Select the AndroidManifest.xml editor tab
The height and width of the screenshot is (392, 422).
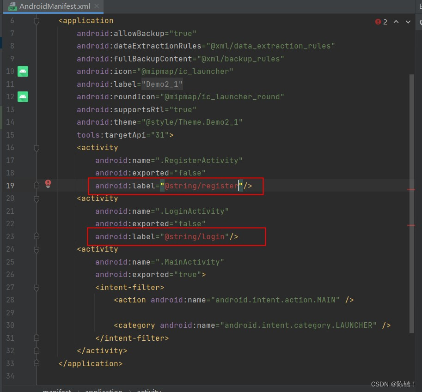coord(53,6)
